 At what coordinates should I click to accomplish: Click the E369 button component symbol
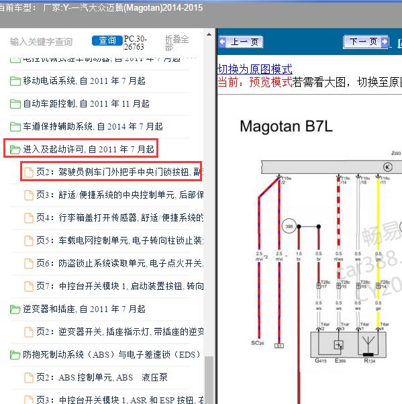tap(338, 345)
